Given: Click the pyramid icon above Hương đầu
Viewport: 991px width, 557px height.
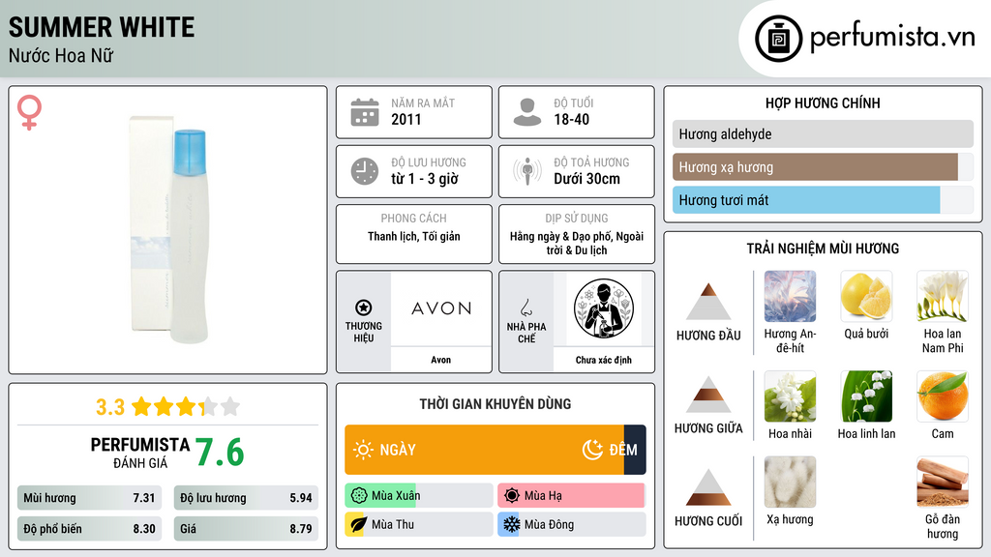Looking at the screenshot, I should (x=708, y=302).
